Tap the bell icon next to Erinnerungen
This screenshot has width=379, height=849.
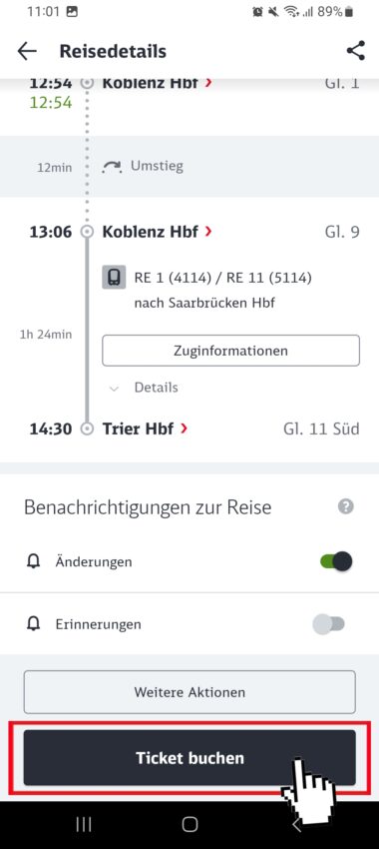pyautogui.click(x=34, y=623)
